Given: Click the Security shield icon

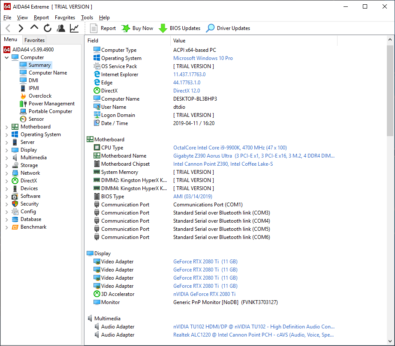Looking at the screenshot, I should pos(15,204).
